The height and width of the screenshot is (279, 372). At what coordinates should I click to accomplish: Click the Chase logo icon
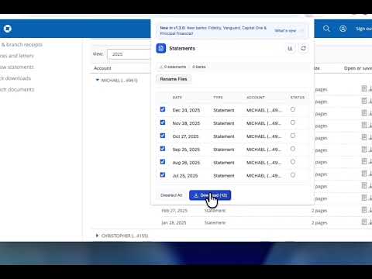point(8,29)
